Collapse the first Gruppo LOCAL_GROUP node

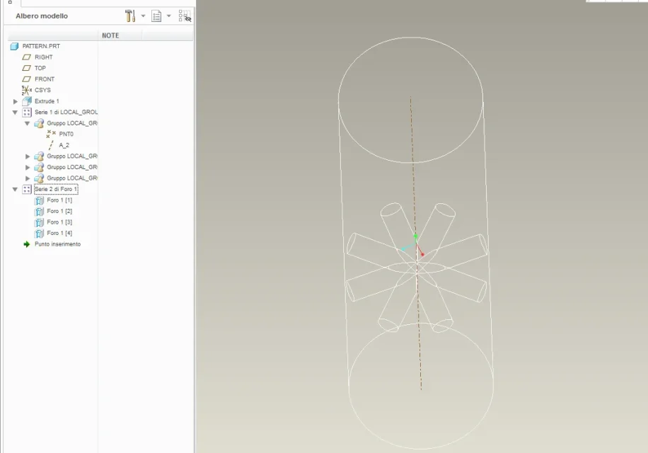[x=28, y=123]
